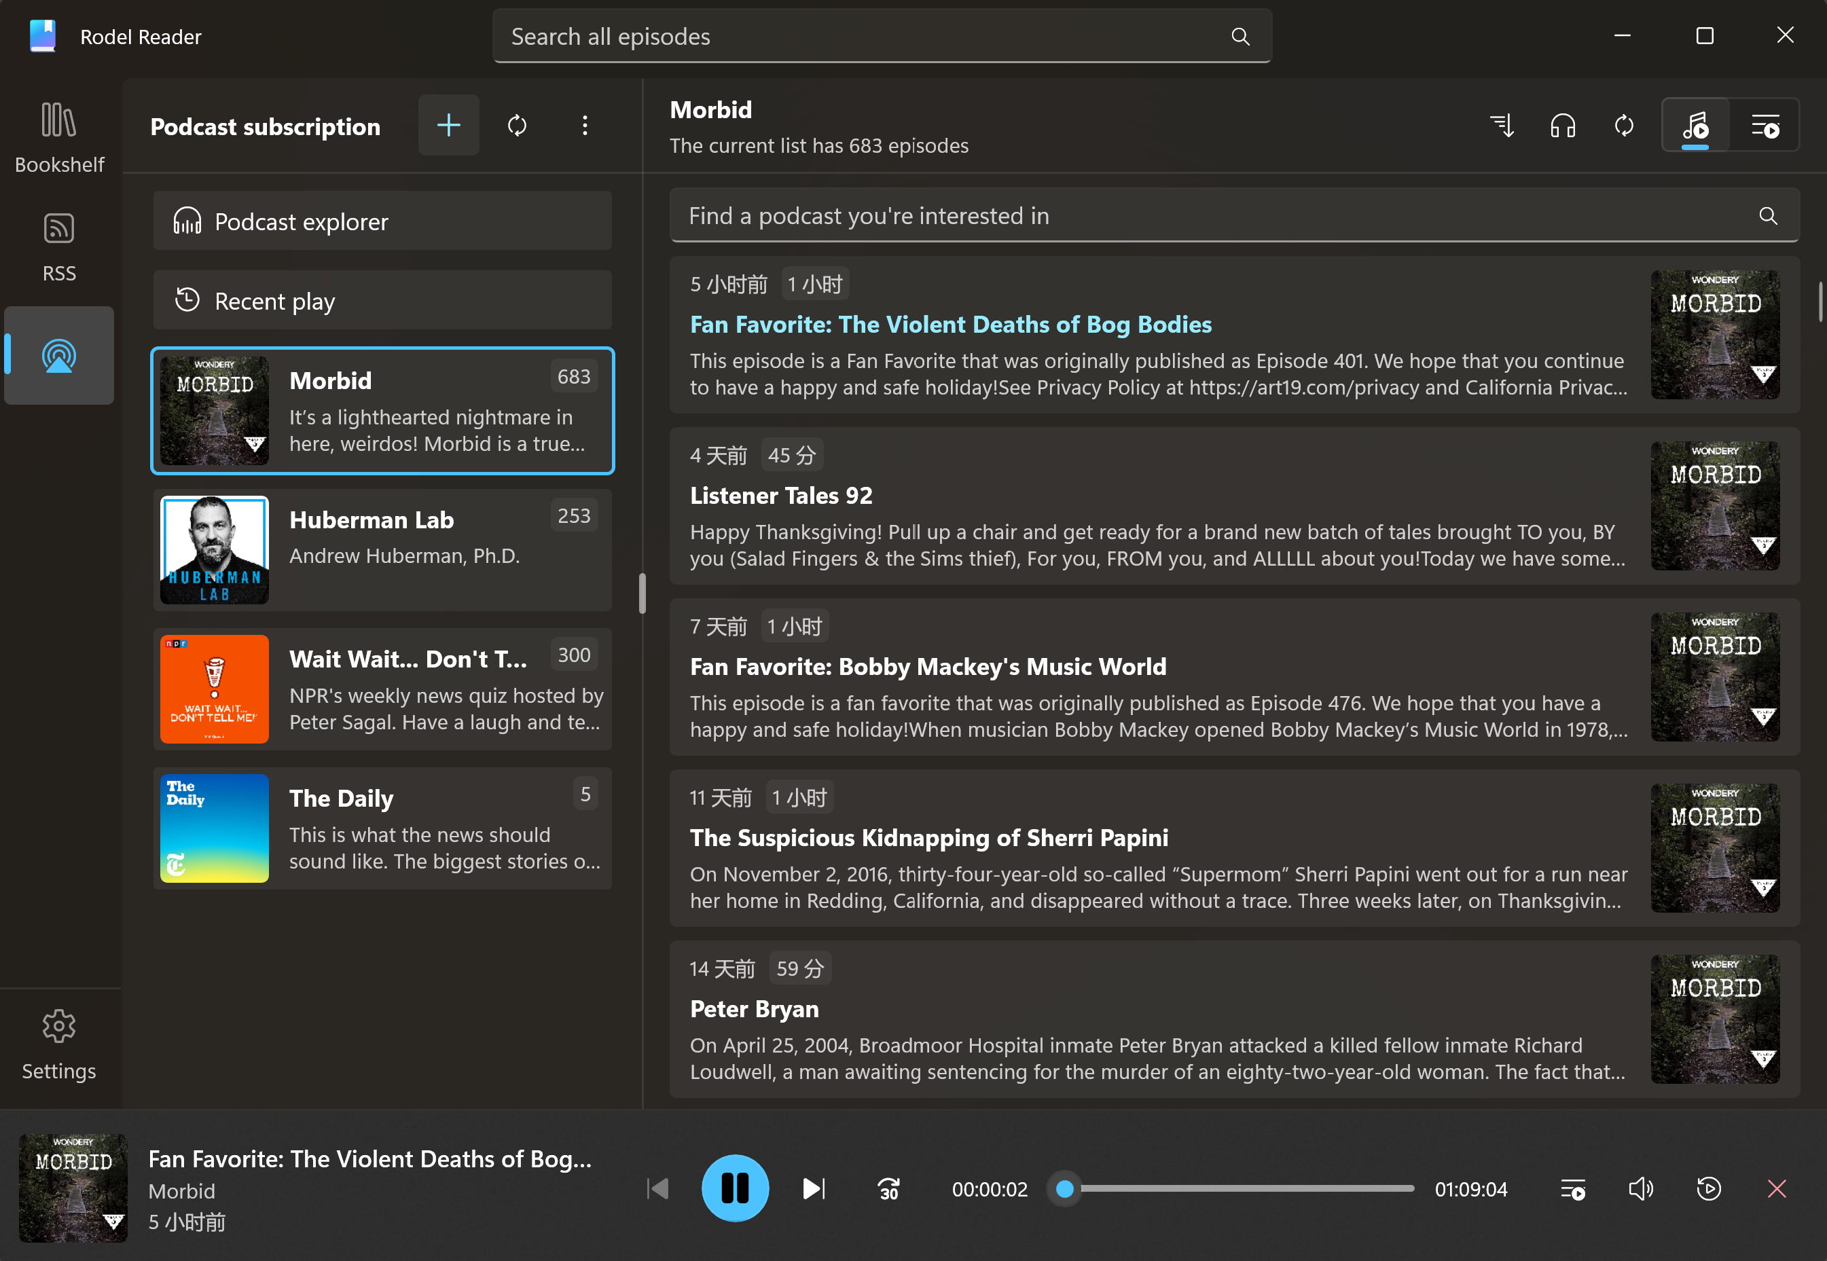1827x1261 pixels.
Task: Open the RSS section
Action: pos(59,247)
